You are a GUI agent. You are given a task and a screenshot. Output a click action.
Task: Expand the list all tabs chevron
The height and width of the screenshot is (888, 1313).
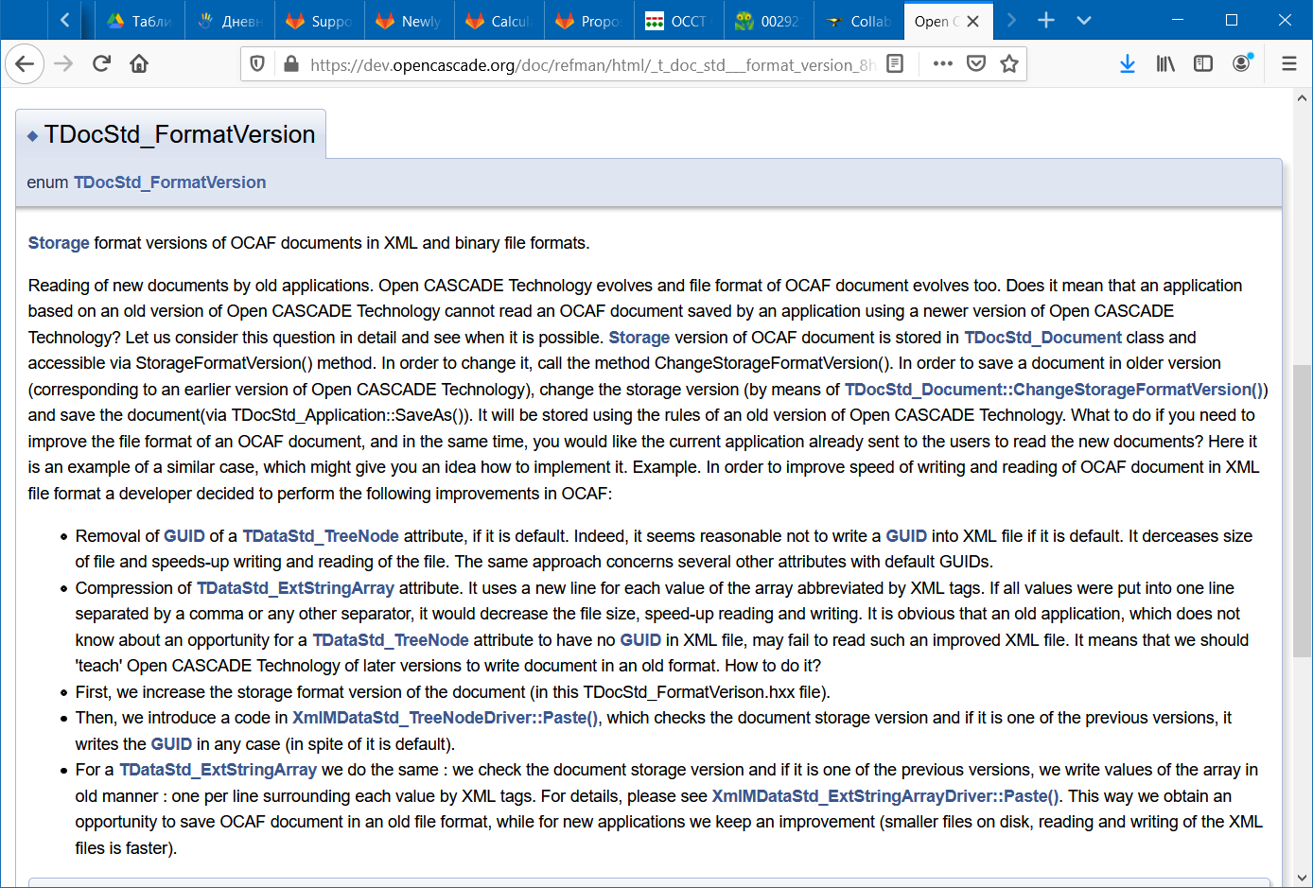pos(1084,21)
